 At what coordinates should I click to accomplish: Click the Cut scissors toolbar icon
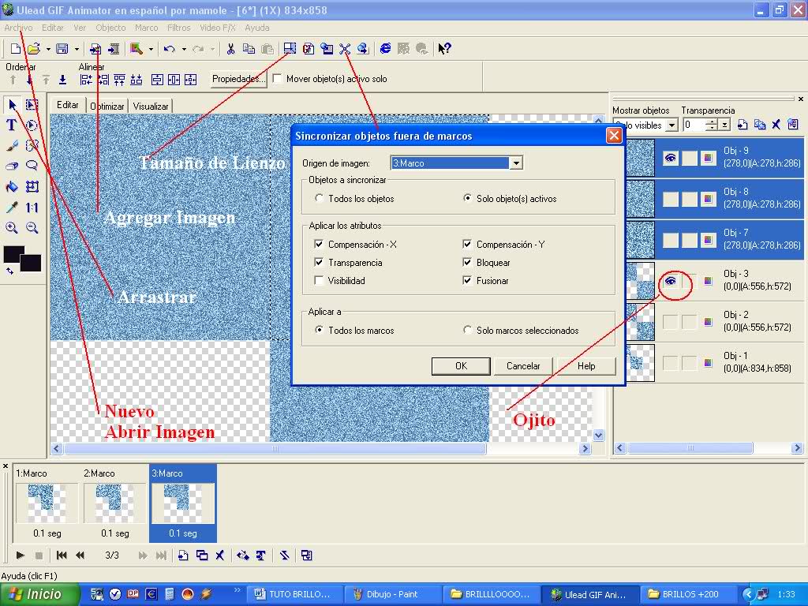coord(230,48)
